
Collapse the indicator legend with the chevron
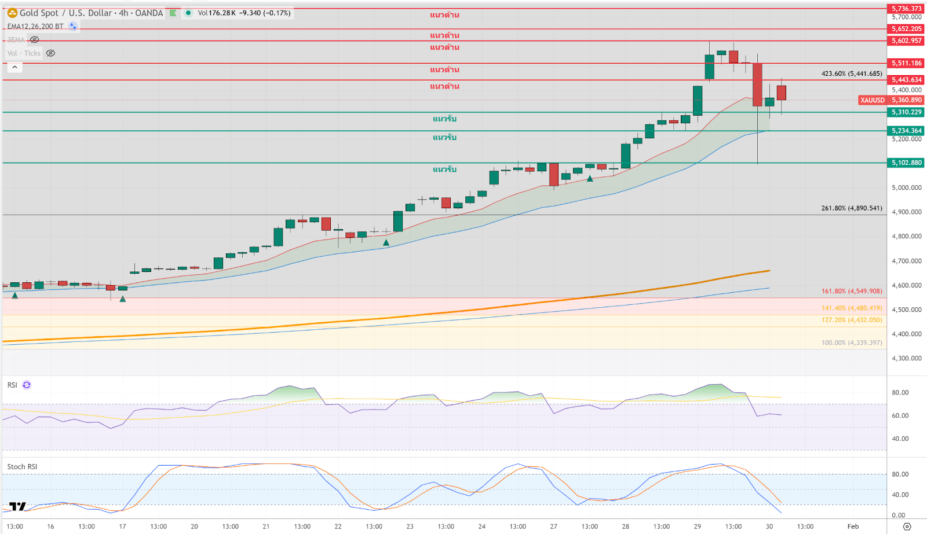click(x=14, y=67)
